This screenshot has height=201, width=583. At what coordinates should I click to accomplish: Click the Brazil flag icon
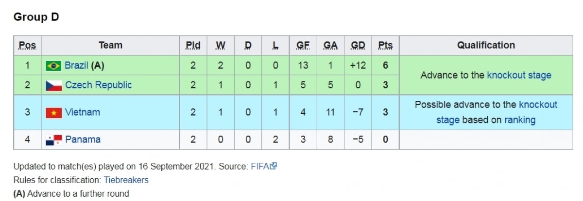click(x=53, y=66)
